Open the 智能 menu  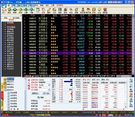coord(42,5)
